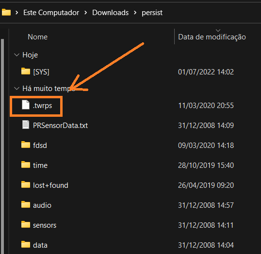261x254 pixels.
Task: Select the .twrps file icon
Action: [x=26, y=105]
